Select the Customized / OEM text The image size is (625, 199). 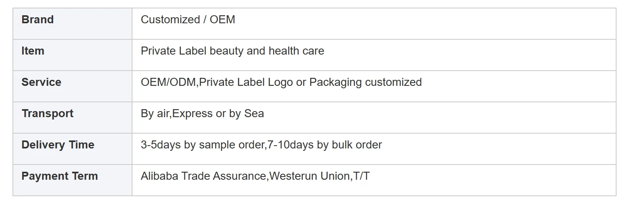tap(188, 20)
